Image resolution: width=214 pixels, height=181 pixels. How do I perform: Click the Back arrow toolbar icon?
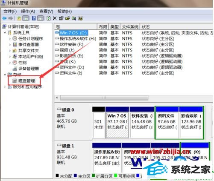[x=5, y=18]
